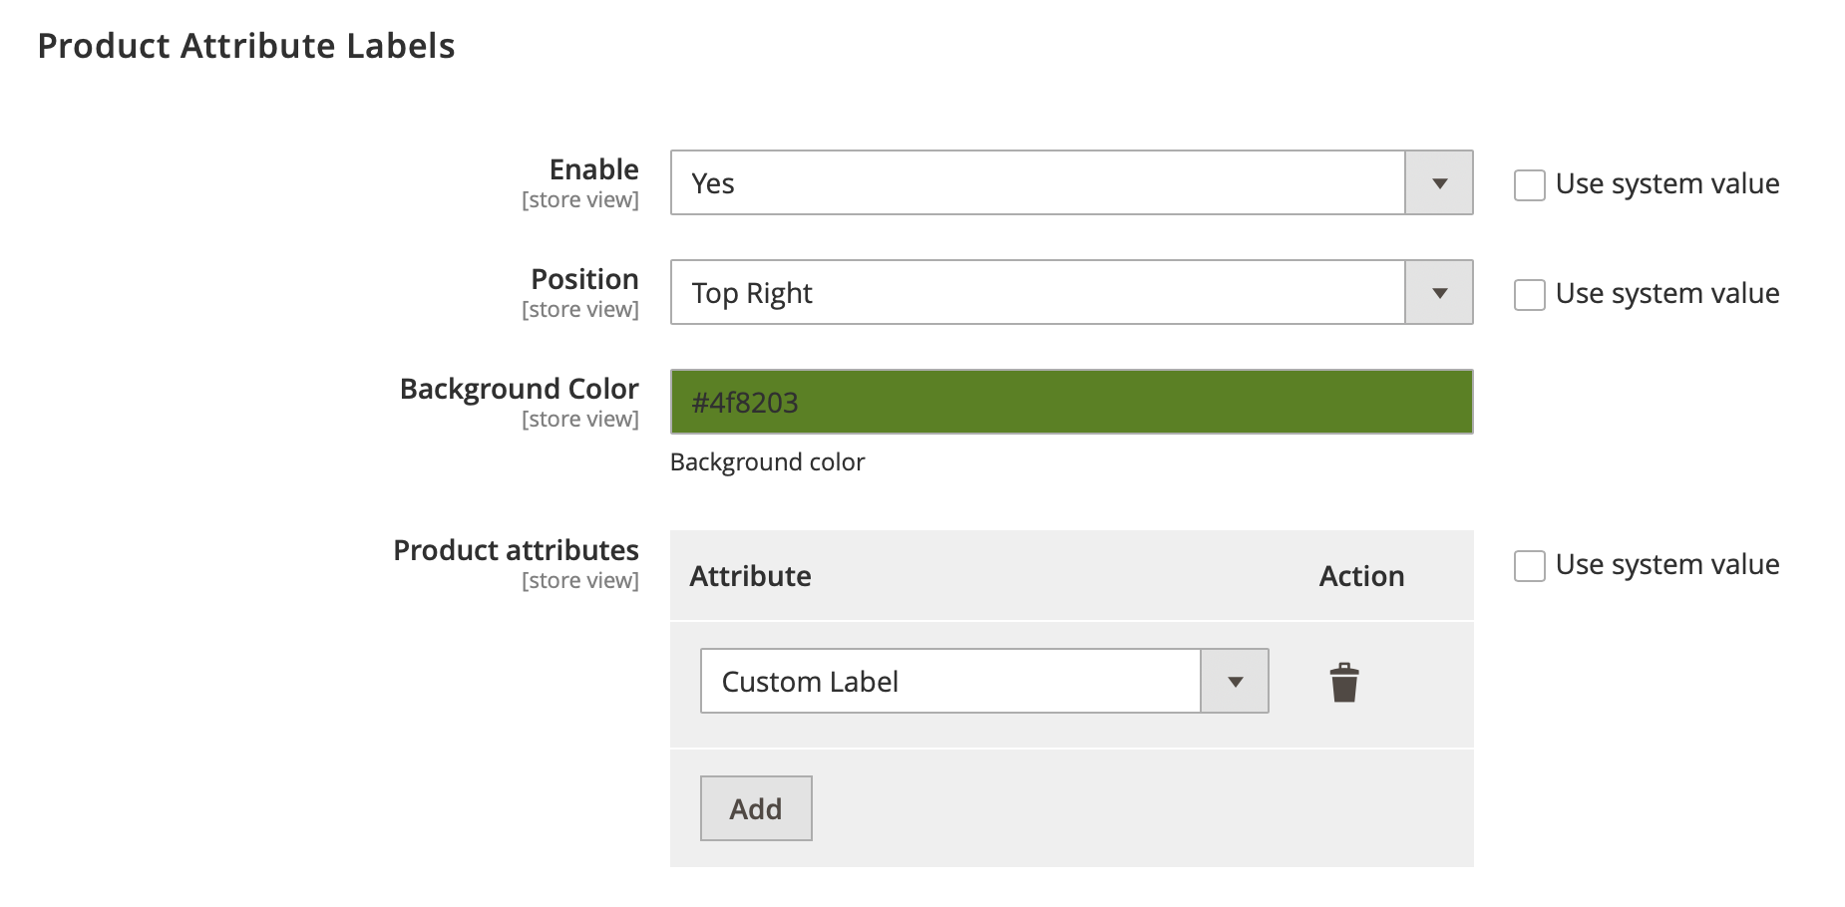Click the Action column header

click(x=1361, y=576)
